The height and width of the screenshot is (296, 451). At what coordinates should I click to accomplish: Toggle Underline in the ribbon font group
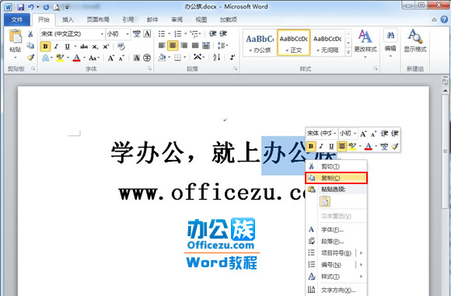click(x=67, y=47)
